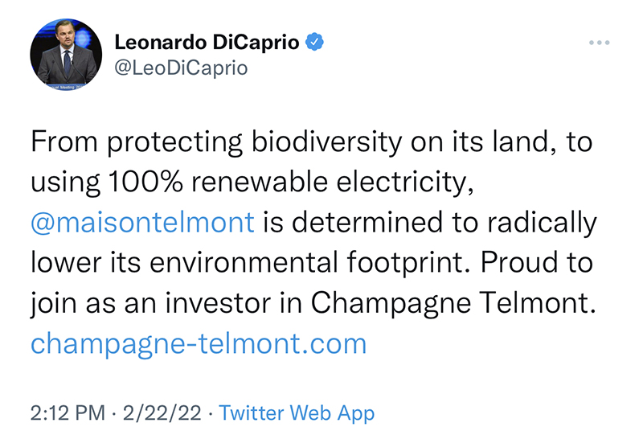
Task: Visit the champagne-telmont.com link
Action: (198, 343)
